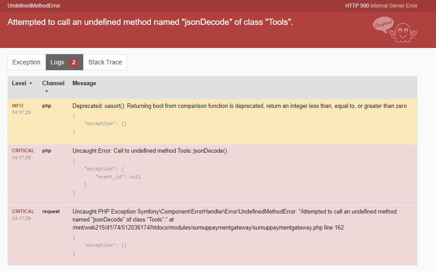Click the Tools::jsonDecode() uncaught error message
This screenshot has width=436, height=273.
click(150, 150)
